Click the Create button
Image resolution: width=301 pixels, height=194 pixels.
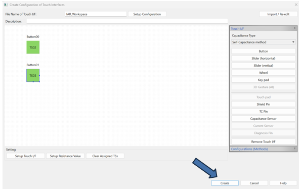[225, 183]
